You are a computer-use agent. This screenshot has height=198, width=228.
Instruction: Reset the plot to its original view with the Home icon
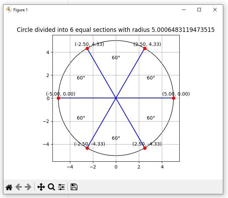tap(9, 187)
